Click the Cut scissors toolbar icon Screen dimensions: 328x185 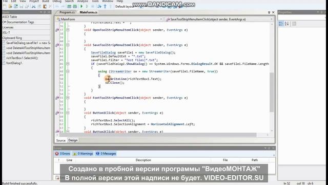(33, 7)
